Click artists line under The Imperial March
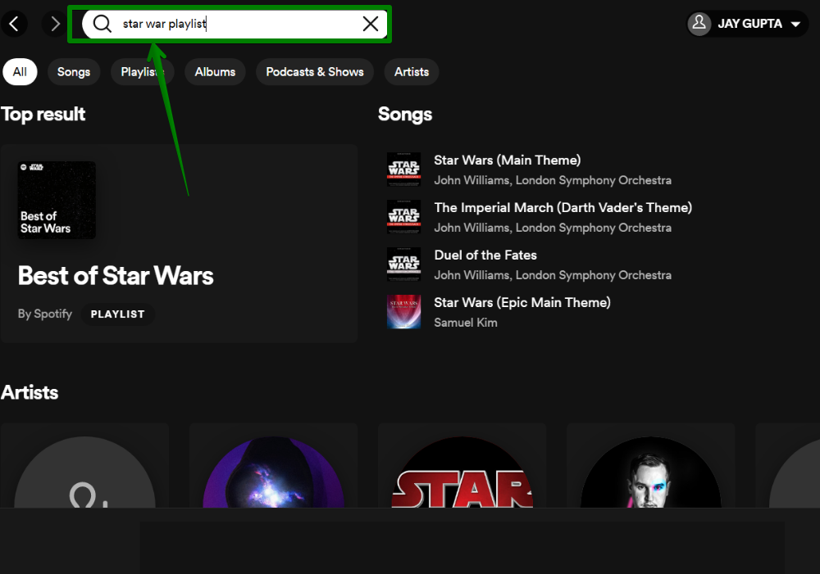The image size is (820, 574). coord(553,228)
